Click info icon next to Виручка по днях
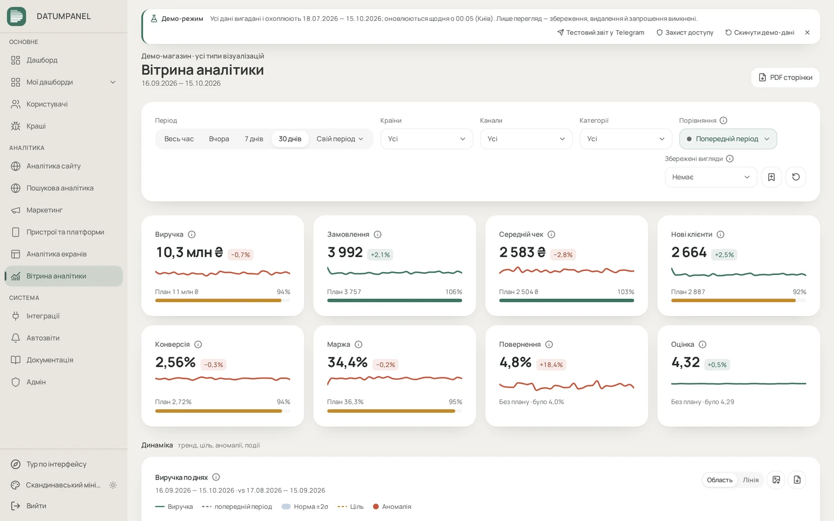 tap(216, 477)
